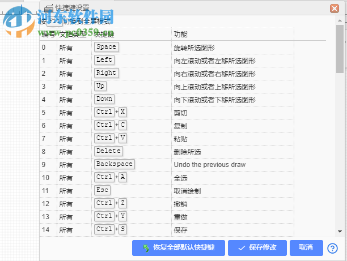Select 取消绘制 function text
Screen dimensions: 347x261
188,191
